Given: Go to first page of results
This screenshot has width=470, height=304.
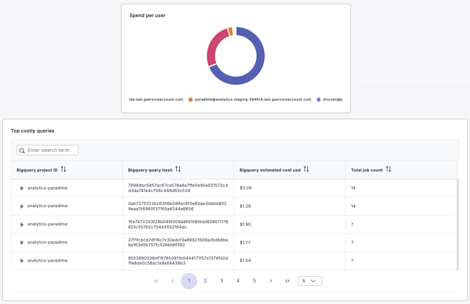Looking at the screenshot, I should click(156, 281).
